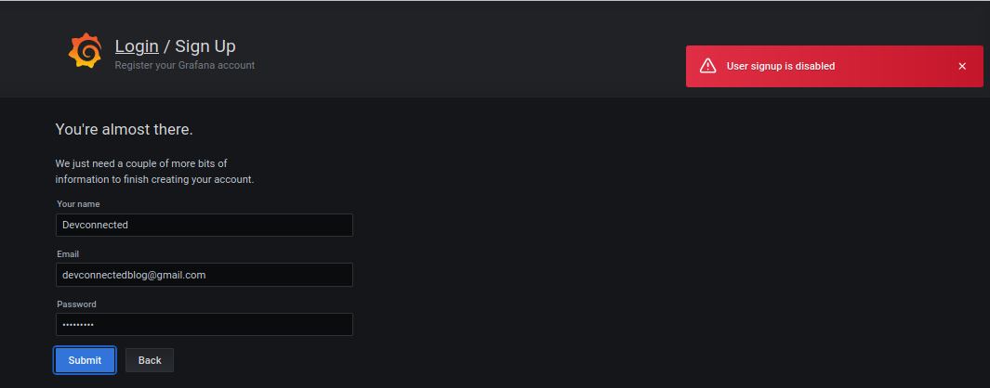Click the Submit button
The height and width of the screenshot is (388, 990).
tap(85, 360)
